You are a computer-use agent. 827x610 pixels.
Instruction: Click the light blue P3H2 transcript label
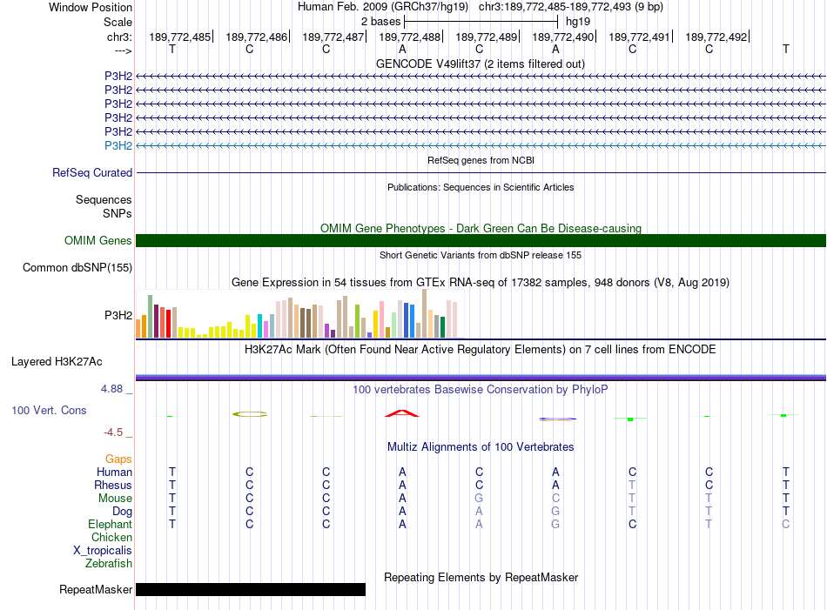[118, 145]
